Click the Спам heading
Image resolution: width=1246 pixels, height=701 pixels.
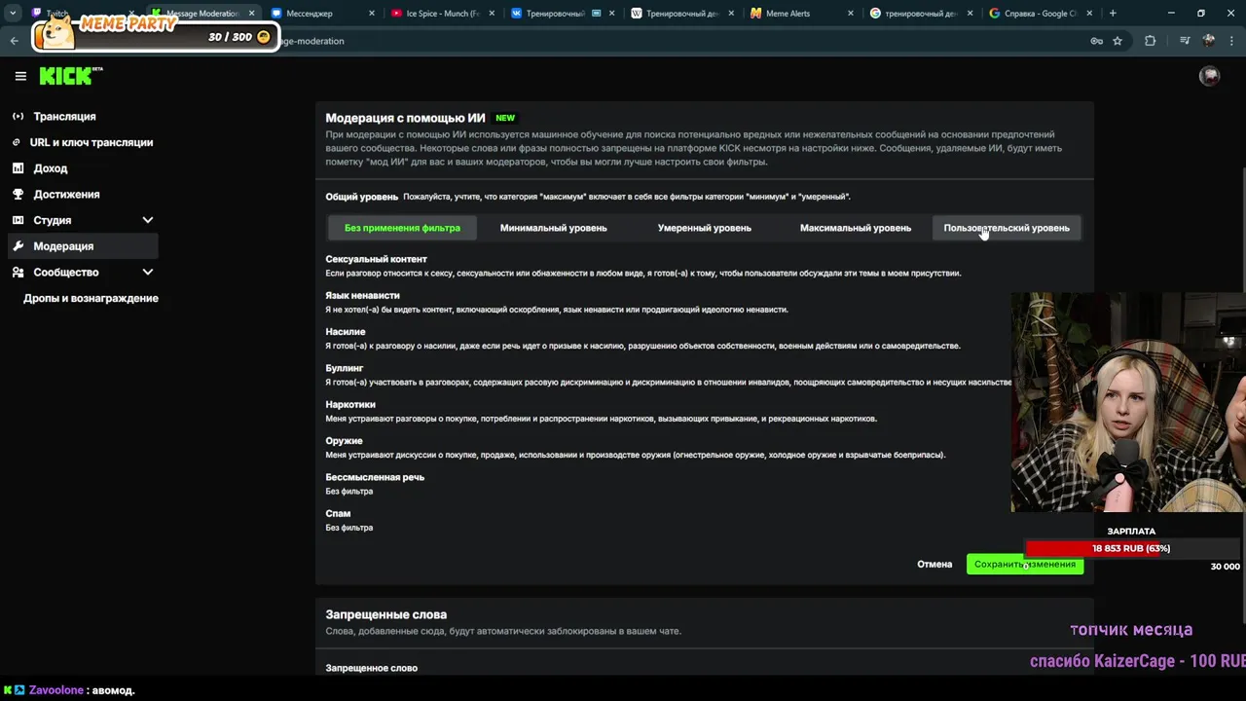pyautogui.click(x=338, y=513)
